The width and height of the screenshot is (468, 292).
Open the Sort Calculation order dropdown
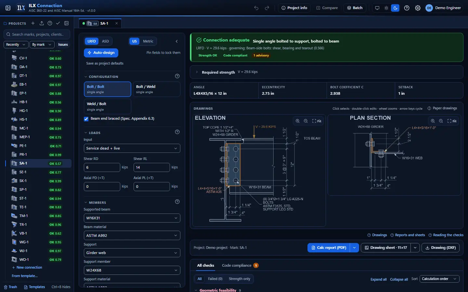tap(439, 279)
